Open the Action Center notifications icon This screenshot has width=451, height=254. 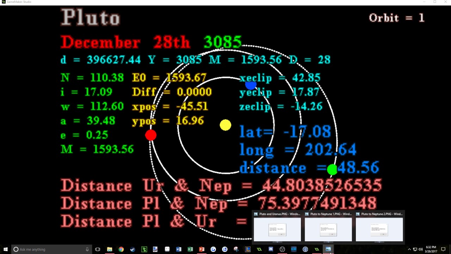pos(443,249)
